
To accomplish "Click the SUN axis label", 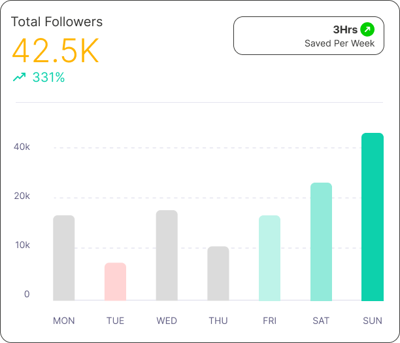I will click(373, 321).
